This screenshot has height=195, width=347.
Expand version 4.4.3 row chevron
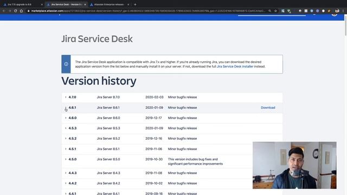tap(66, 173)
